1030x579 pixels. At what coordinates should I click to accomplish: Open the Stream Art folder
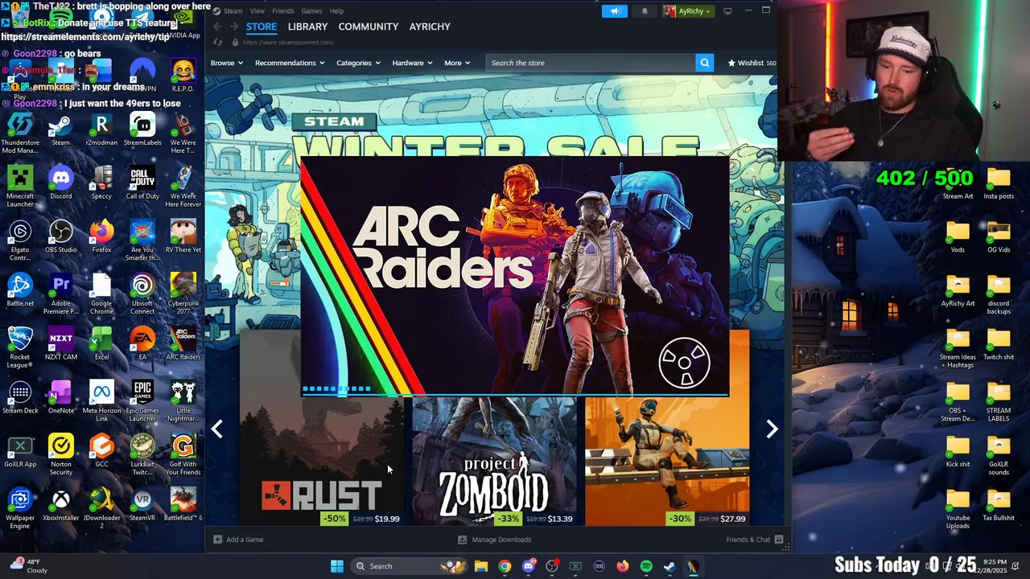(x=958, y=183)
